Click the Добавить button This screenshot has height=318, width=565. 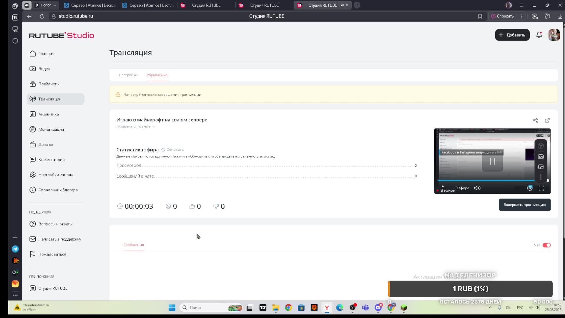[512, 35]
